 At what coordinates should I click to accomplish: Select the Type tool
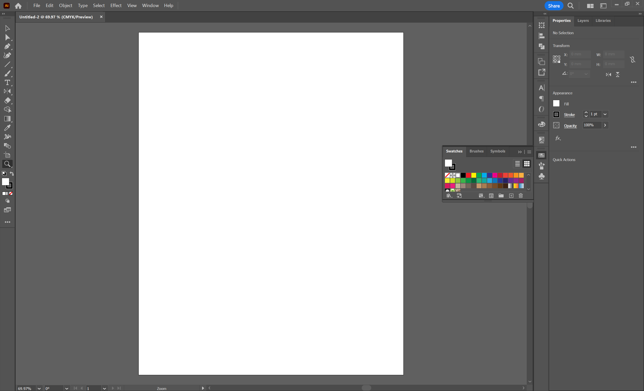pos(7,83)
